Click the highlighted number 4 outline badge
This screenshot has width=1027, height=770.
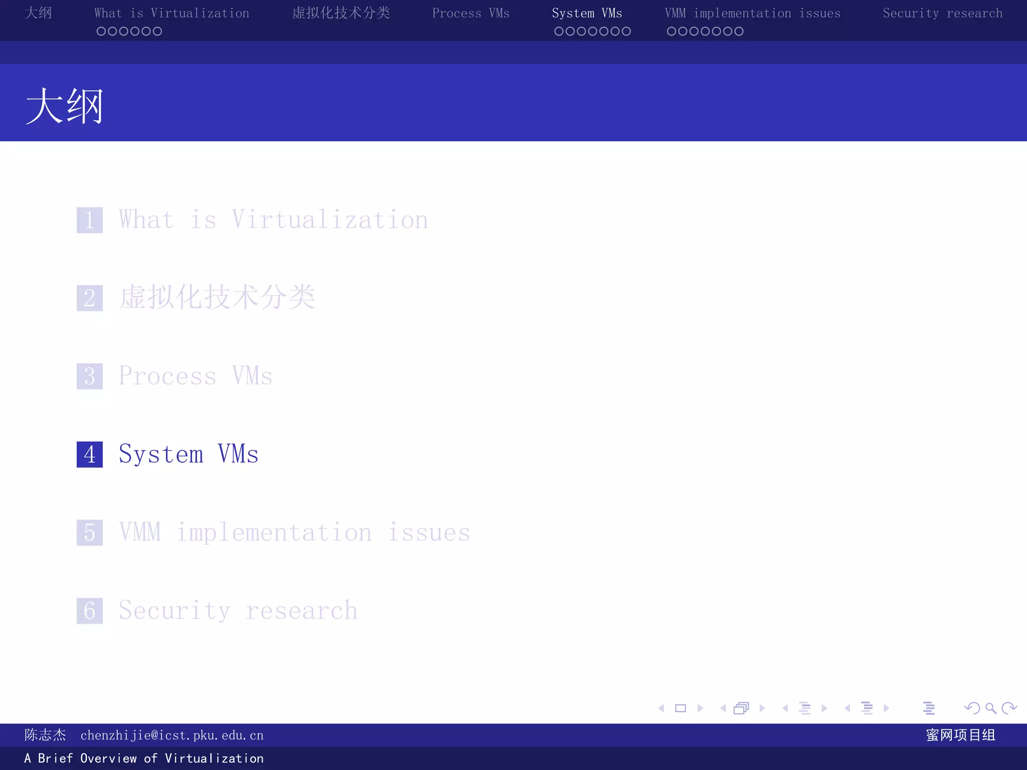point(90,455)
